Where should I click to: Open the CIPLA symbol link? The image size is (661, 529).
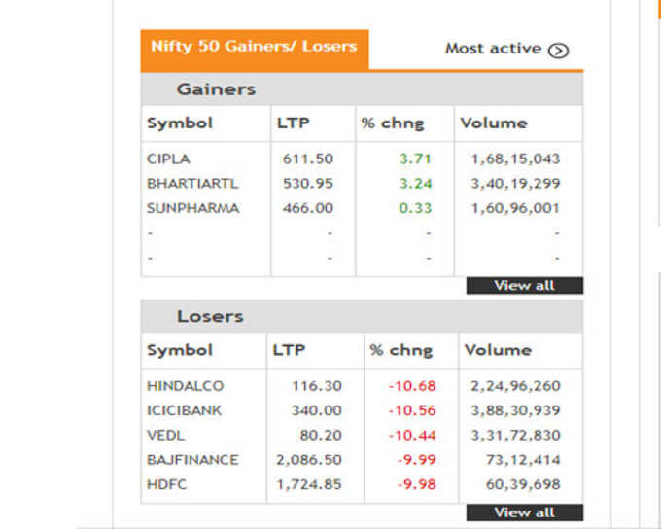pos(168,159)
